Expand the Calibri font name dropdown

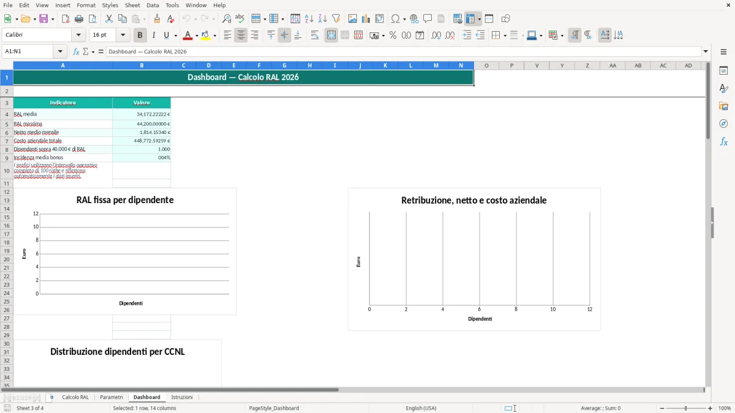pos(78,35)
